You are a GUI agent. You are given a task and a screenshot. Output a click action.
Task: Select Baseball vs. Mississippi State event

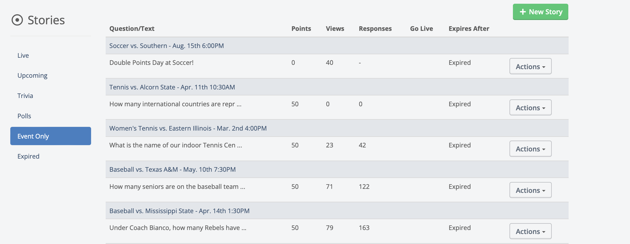(179, 211)
